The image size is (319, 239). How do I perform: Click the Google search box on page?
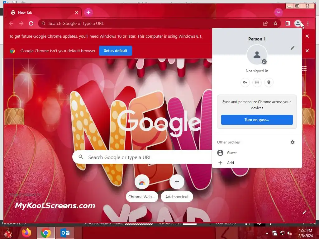pyautogui.click(x=142, y=157)
